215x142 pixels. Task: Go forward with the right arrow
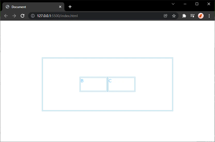14,16
